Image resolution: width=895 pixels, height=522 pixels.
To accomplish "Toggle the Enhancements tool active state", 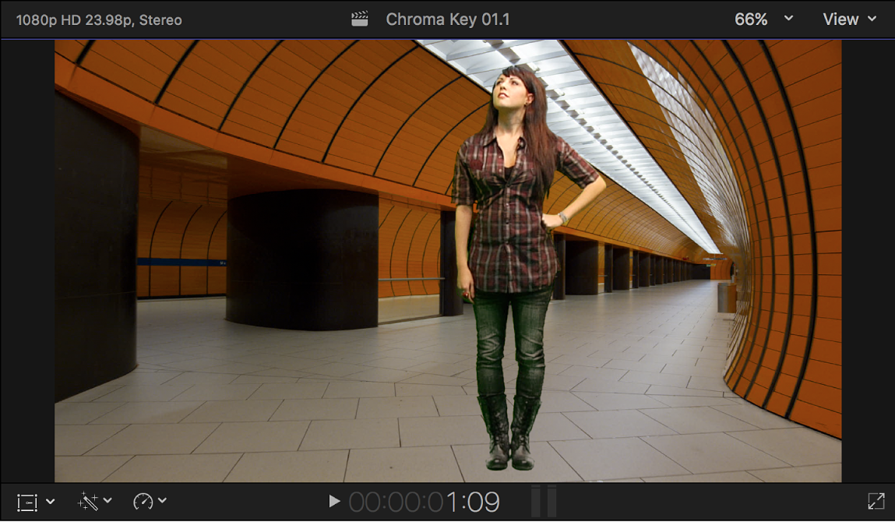I will 88,502.
